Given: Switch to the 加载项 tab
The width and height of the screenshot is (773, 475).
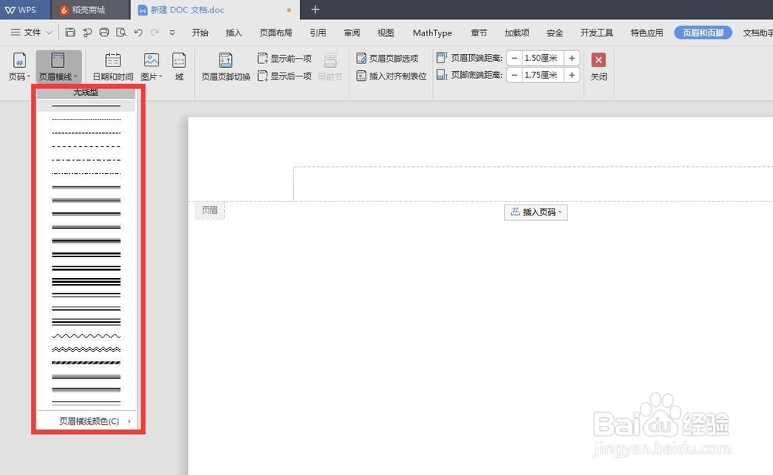Looking at the screenshot, I should point(516,33).
